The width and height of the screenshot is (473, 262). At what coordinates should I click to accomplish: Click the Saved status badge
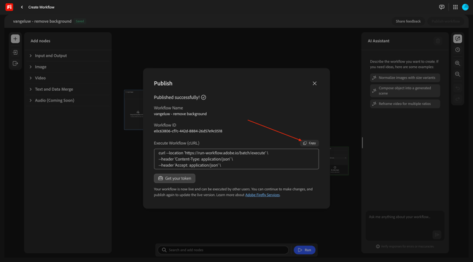coord(80,21)
